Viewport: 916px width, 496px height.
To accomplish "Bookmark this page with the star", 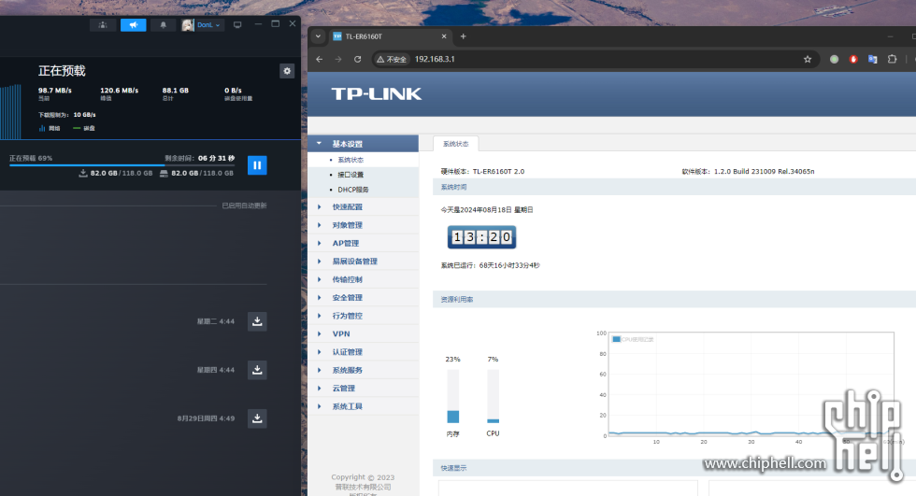I will click(x=808, y=59).
